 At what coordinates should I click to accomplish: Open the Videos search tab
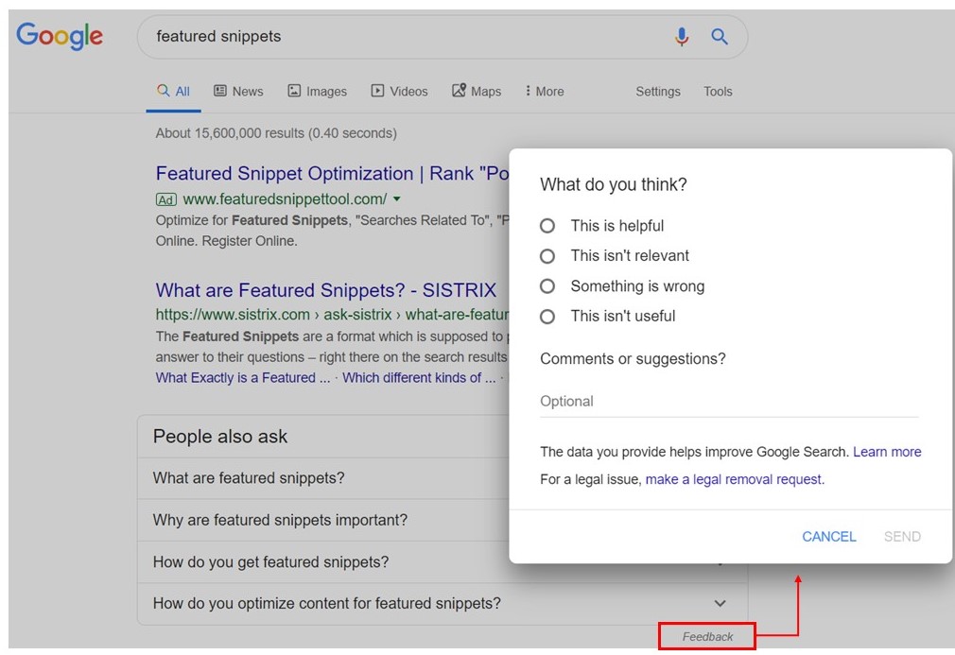click(399, 92)
